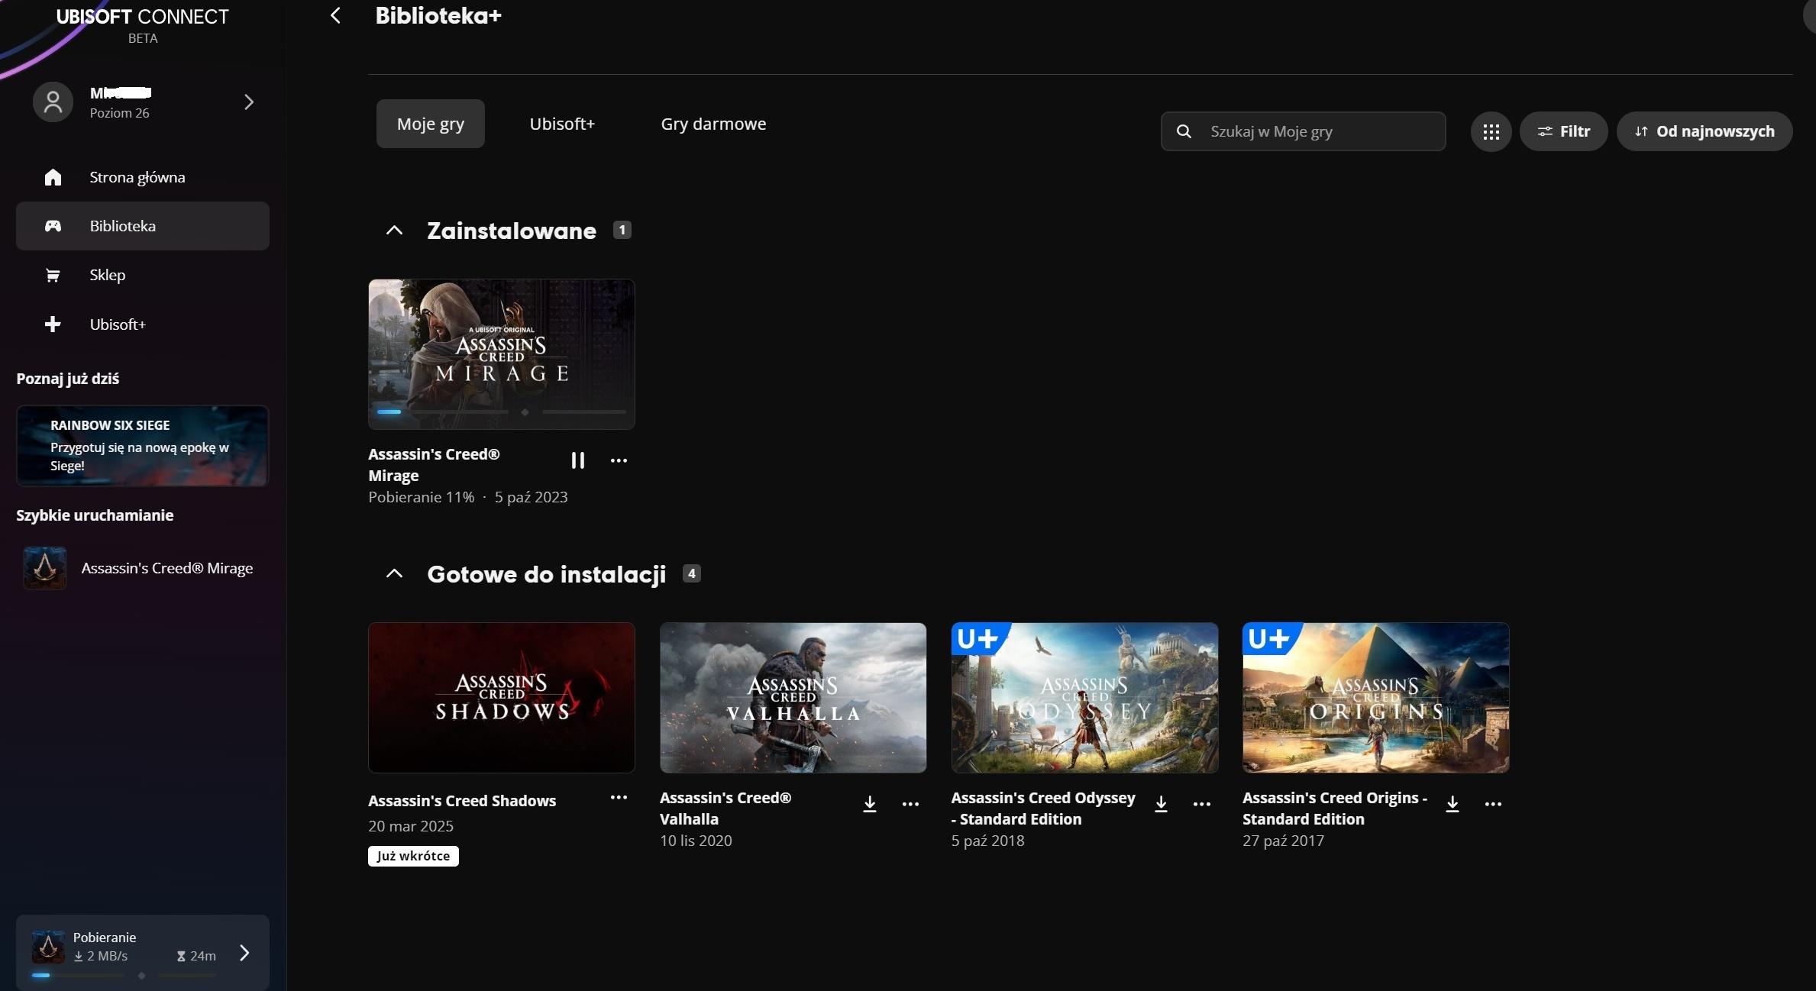Expand the user profile panel chevron
The width and height of the screenshot is (1816, 991).
coord(248,102)
